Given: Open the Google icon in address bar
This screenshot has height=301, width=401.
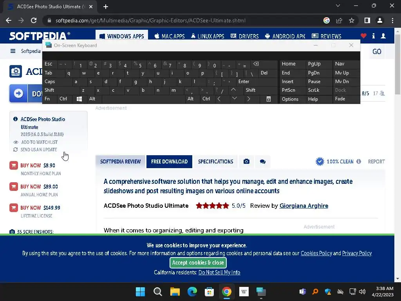Looking at the screenshot, I should [327, 20].
